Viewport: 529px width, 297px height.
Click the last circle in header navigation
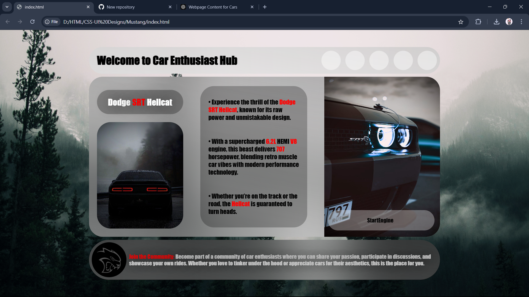coord(427,61)
